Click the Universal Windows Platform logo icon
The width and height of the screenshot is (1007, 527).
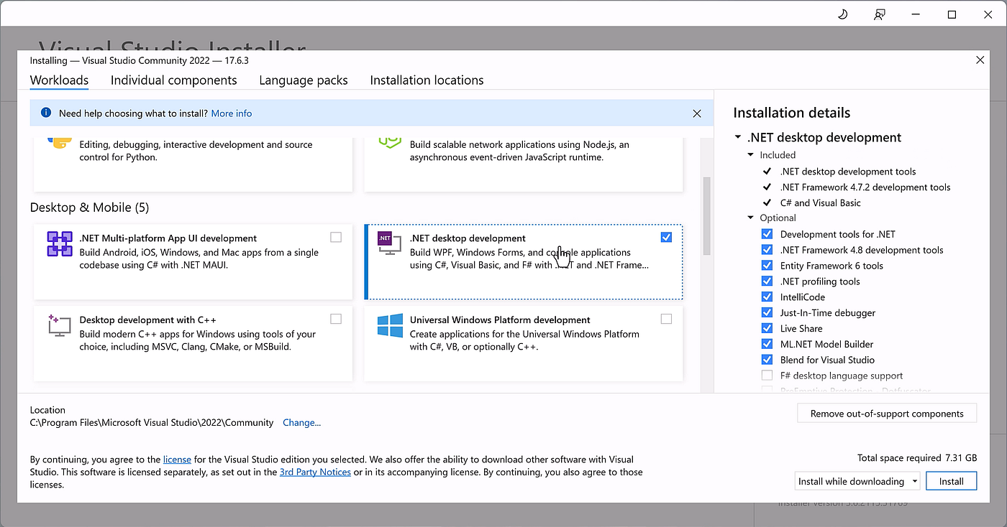pyautogui.click(x=390, y=325)
